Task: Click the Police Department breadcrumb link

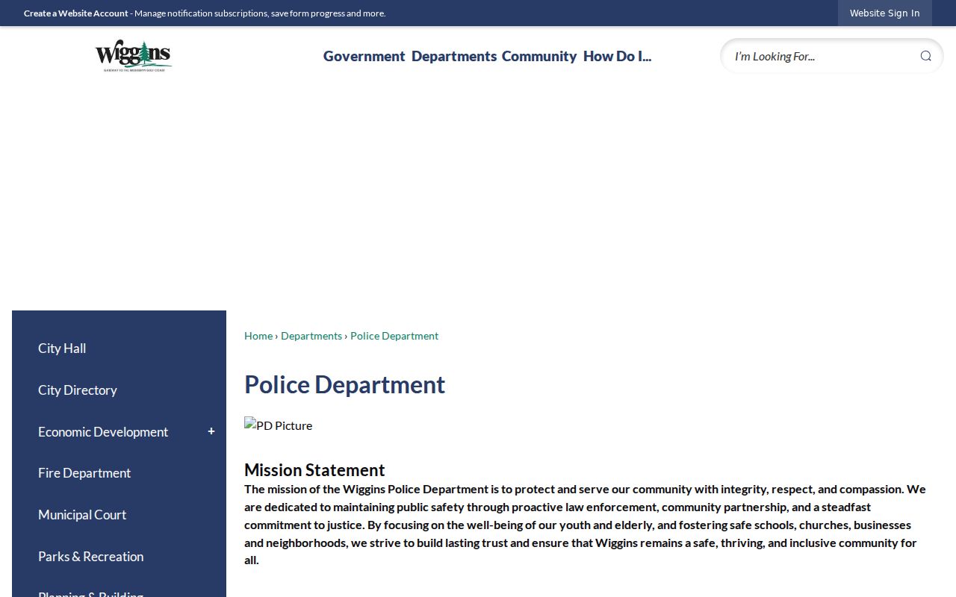Action: [394, 336]
